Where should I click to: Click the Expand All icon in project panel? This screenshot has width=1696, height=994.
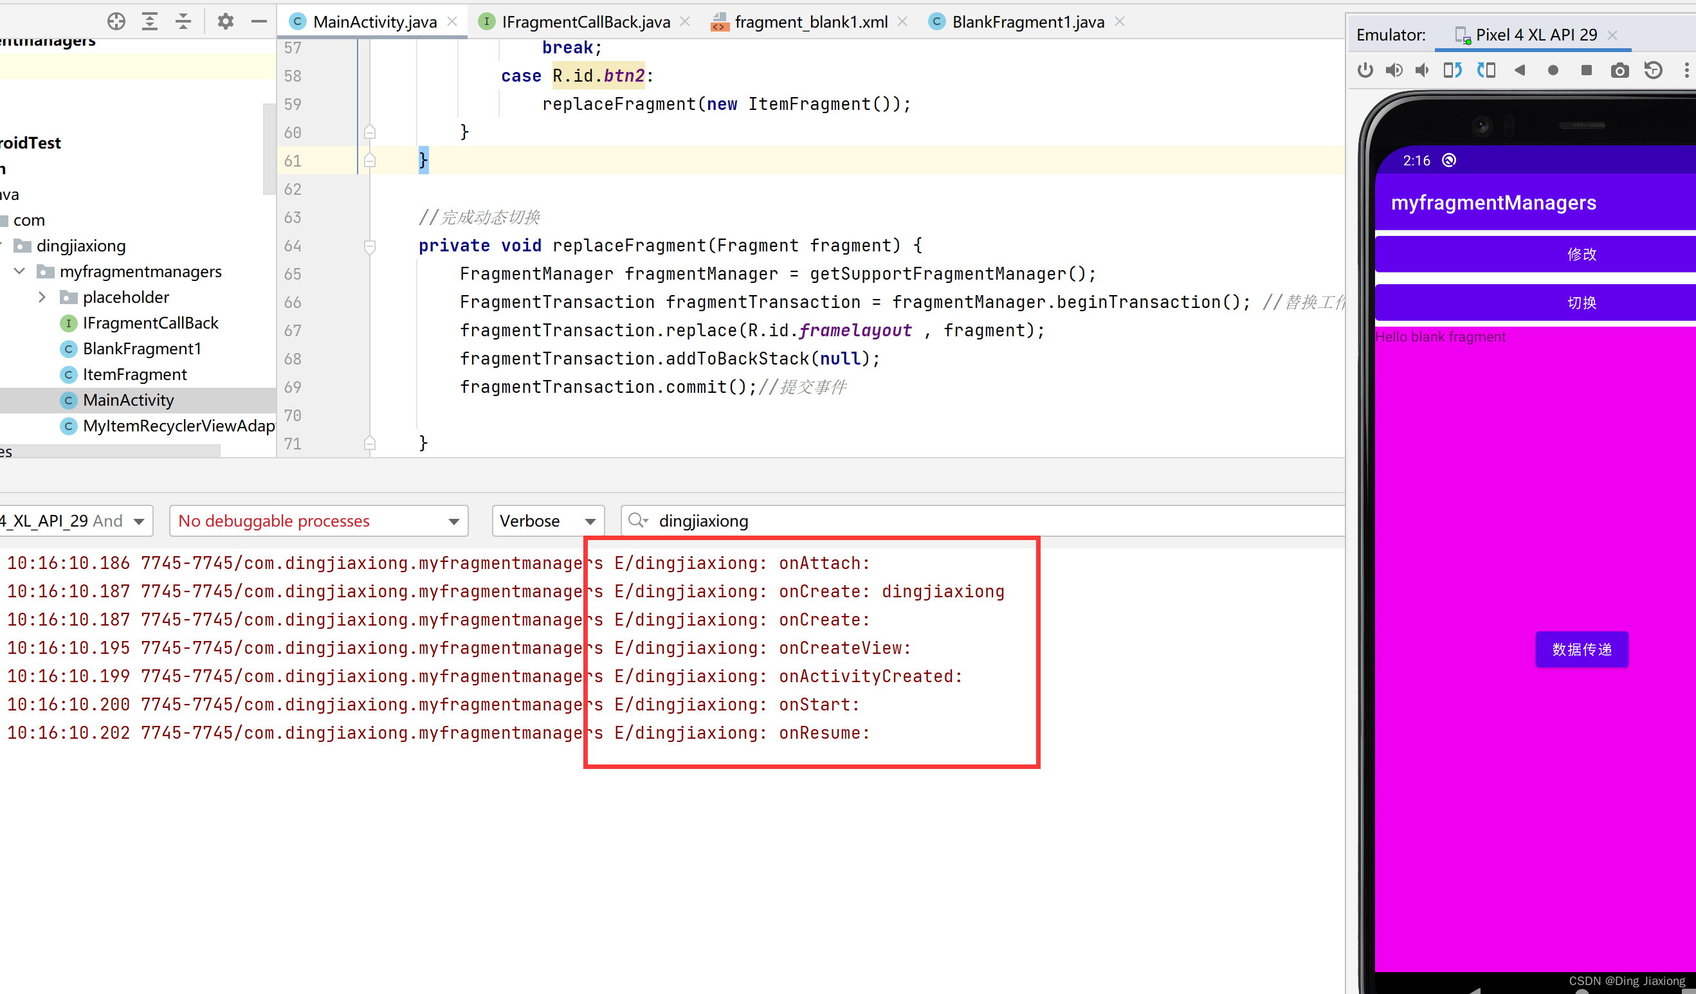[149, 21]
